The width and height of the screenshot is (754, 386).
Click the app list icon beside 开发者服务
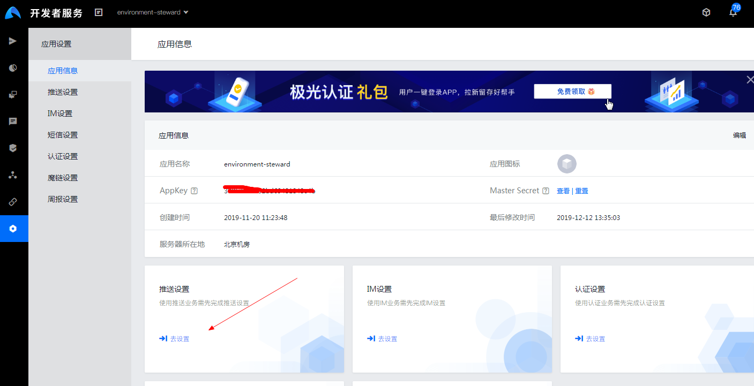(x=99, y=12)
